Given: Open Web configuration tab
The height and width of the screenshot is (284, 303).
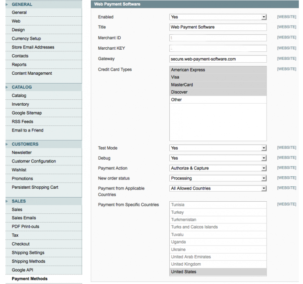Looking at the screenshot, I should (x=43, y=21).
